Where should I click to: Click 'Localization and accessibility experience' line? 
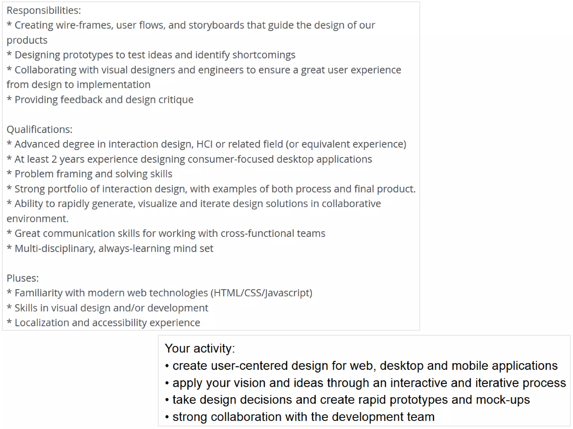pos(103,323)
